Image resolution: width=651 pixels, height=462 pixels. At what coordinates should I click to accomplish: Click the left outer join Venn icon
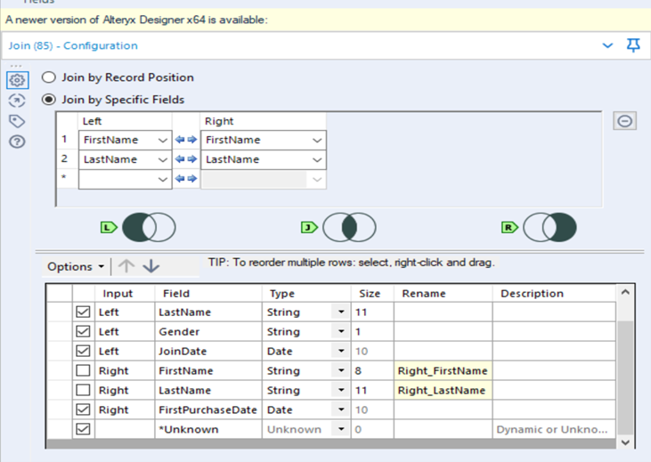[x=148, y=228]
